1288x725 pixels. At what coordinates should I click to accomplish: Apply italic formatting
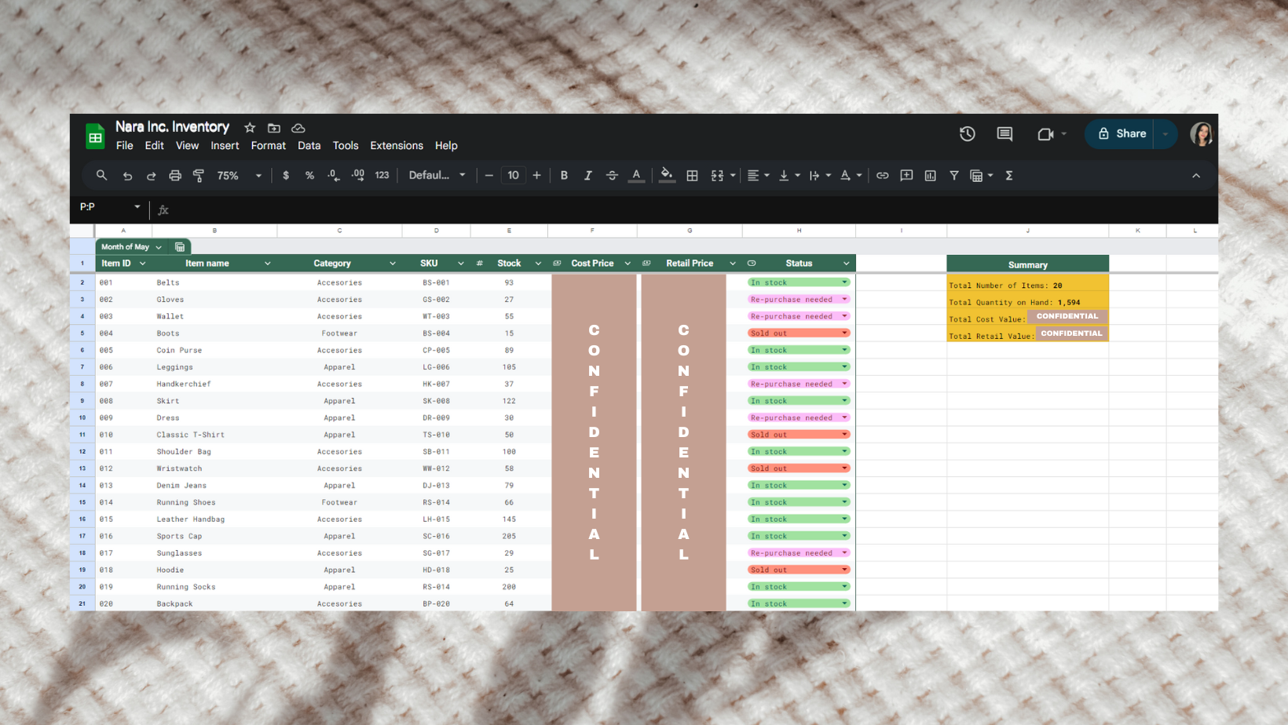click(587, 176)
